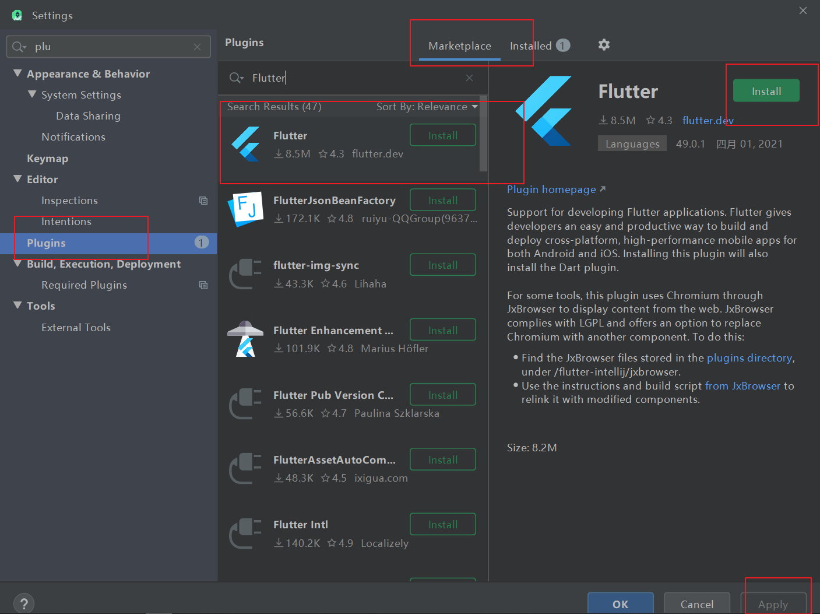Viewport: 820px width, 614px height.
Task: Clear the settings search field text
Action: (198, 47)
